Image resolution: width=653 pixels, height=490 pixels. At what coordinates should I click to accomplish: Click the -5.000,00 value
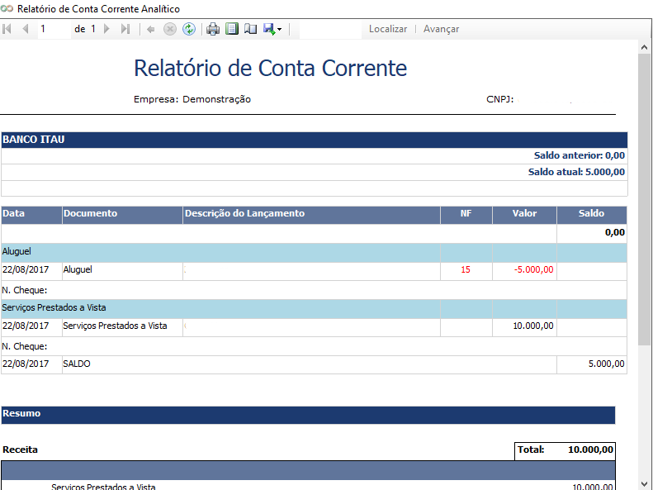point(533,269)
